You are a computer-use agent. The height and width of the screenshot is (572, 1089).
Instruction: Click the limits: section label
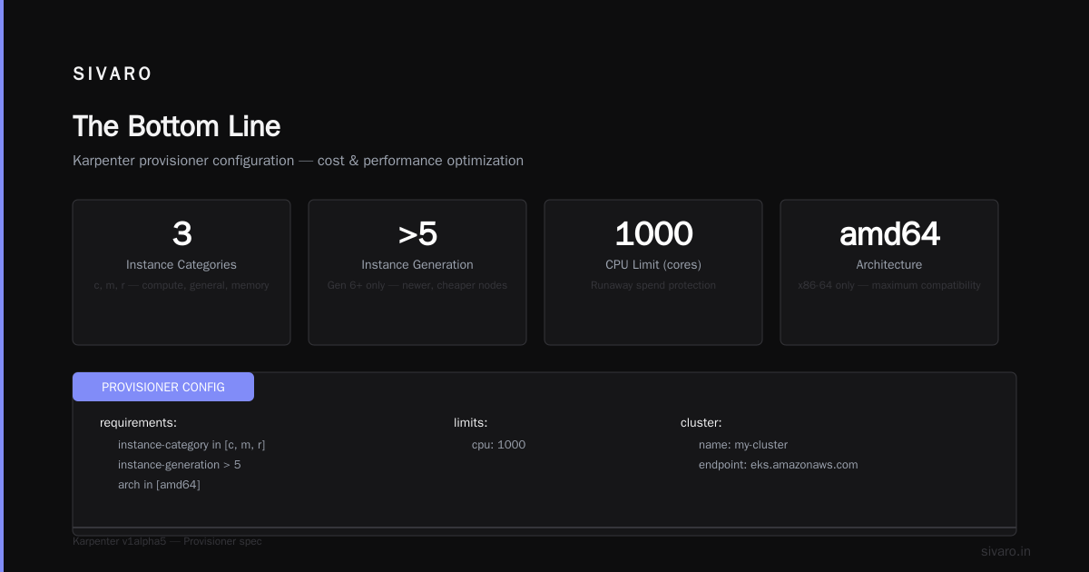[x=470, y=423]
